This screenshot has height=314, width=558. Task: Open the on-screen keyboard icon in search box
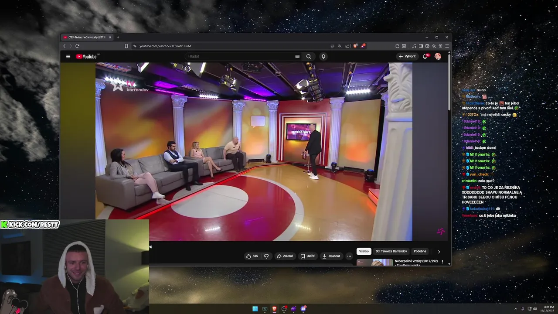pos(297,56)
